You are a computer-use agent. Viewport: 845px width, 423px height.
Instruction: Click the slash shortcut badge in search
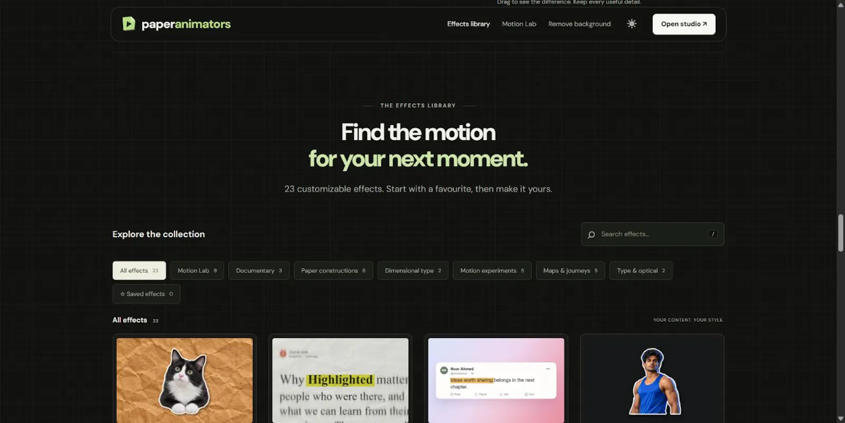[x=713, y=234]
